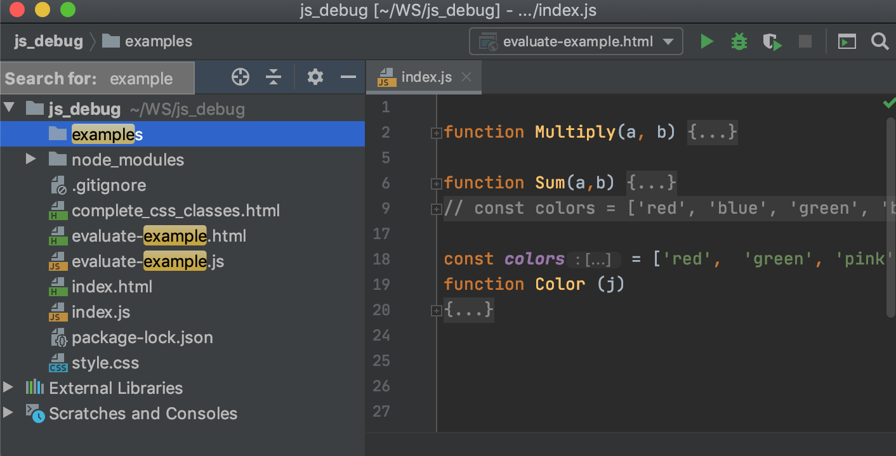Click the locate opened file crosshair icon
The height and width of the screenshot is (456, 896).
[240, 77]
